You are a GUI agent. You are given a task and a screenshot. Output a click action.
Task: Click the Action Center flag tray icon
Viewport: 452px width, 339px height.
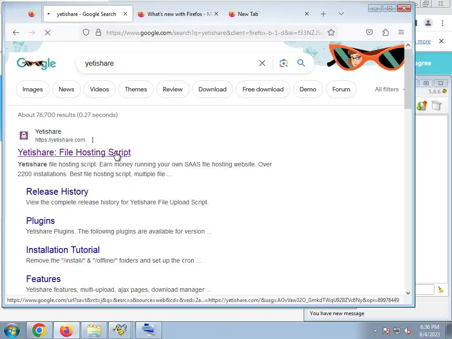[386, 331]
